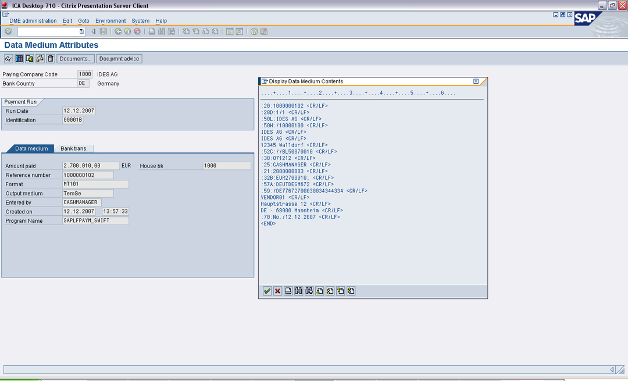Click the '<END>' line in the popup
The height and width of the screenshot is (381, 628).
coord(268,223)
